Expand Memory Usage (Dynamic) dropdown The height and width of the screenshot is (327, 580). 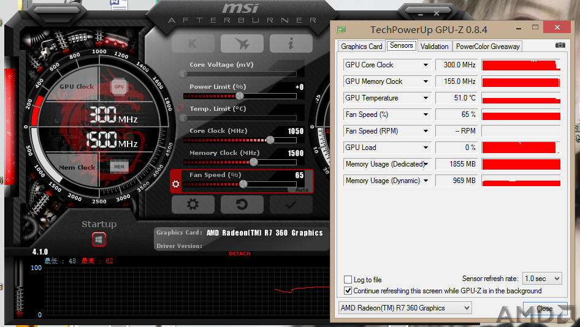425,181
